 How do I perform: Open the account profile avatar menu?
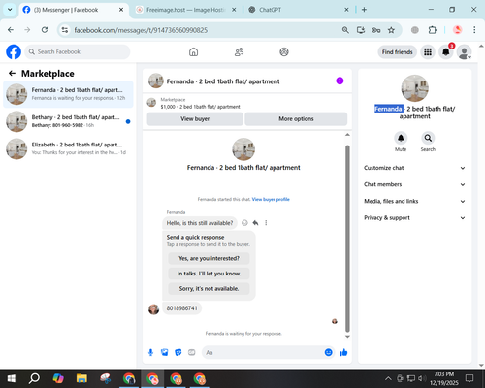coord(464,52)
